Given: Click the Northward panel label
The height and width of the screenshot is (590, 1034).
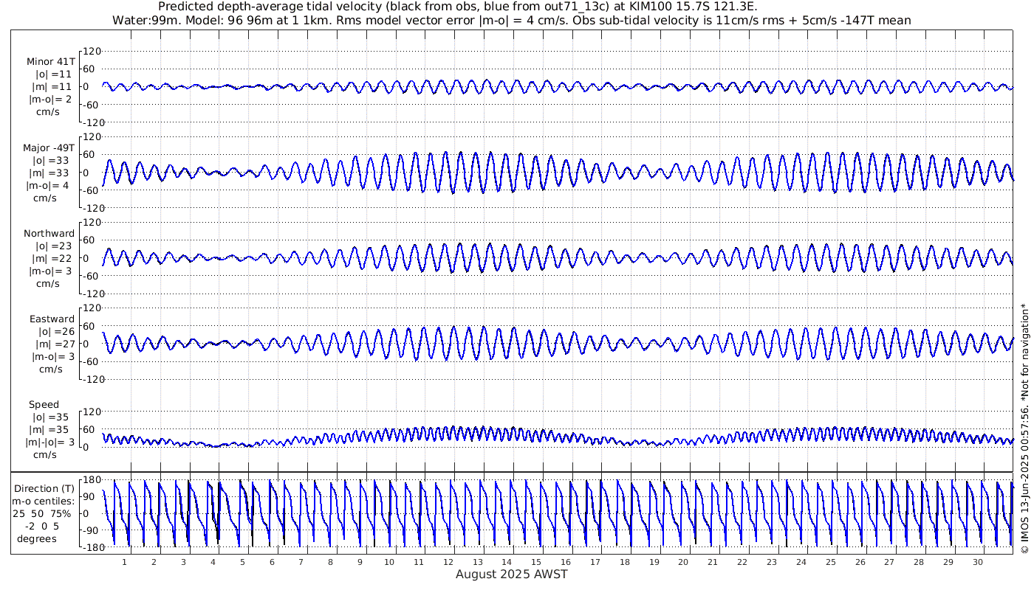Looking at the screenshot, I should 49,234.
